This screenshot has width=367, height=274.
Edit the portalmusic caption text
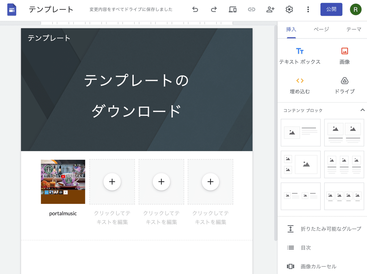[63, 214]
